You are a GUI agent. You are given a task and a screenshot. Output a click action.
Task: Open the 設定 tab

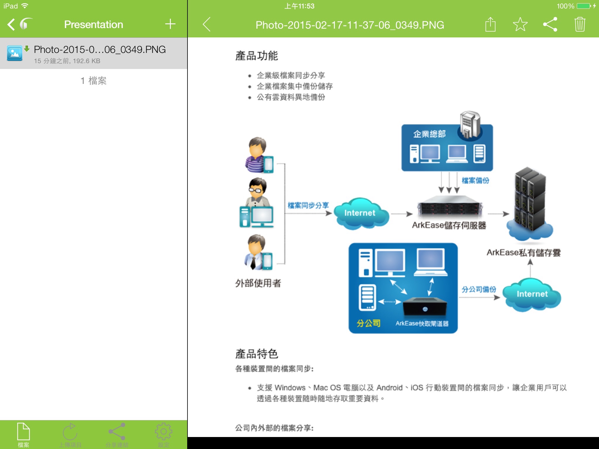(x=164, y=435)
